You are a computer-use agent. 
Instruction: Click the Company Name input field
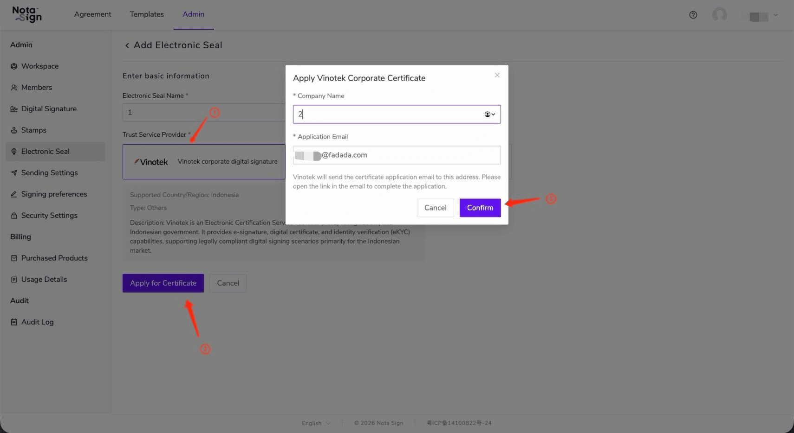(397, 114)
